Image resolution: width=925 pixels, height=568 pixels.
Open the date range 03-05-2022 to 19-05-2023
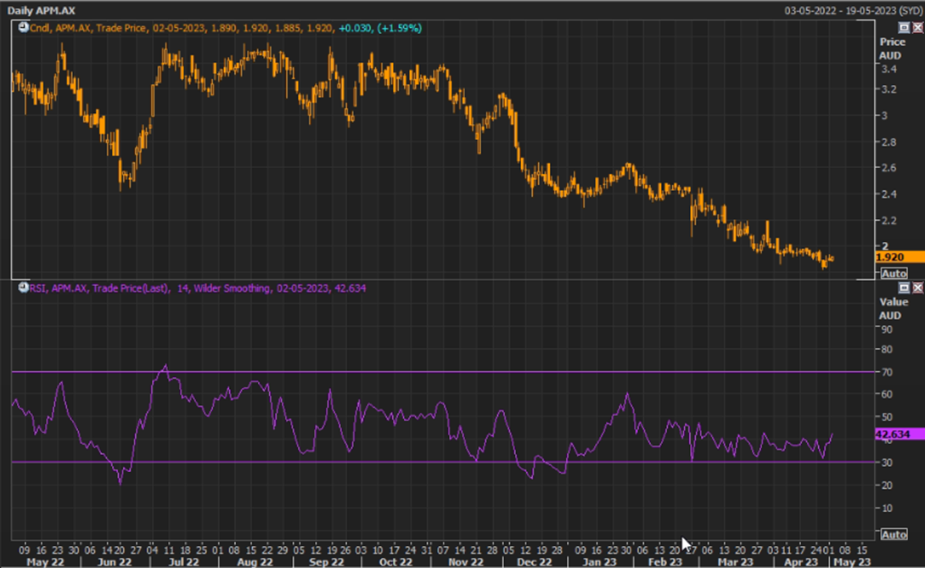click(851, 9)
